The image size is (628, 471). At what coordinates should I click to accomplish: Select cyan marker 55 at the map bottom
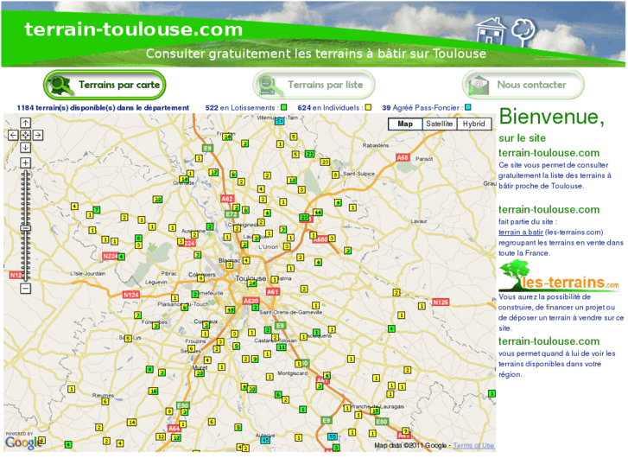click(x=333, y=436)
